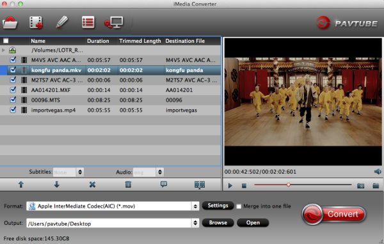The height and width of the screenshot is (244, 384).
Task: Click the Pavtube logo
Action: (347, 23)
